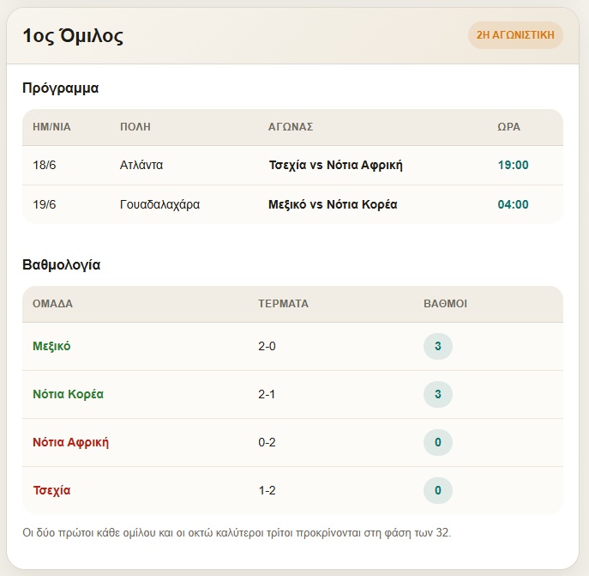Select team Νότια Αφρική in standings

70,442
